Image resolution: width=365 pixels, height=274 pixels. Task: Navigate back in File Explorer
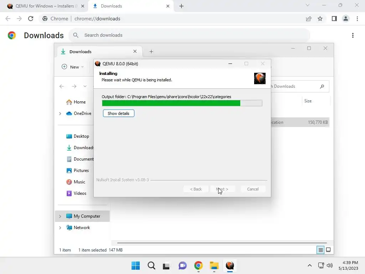tap(62, 86)
